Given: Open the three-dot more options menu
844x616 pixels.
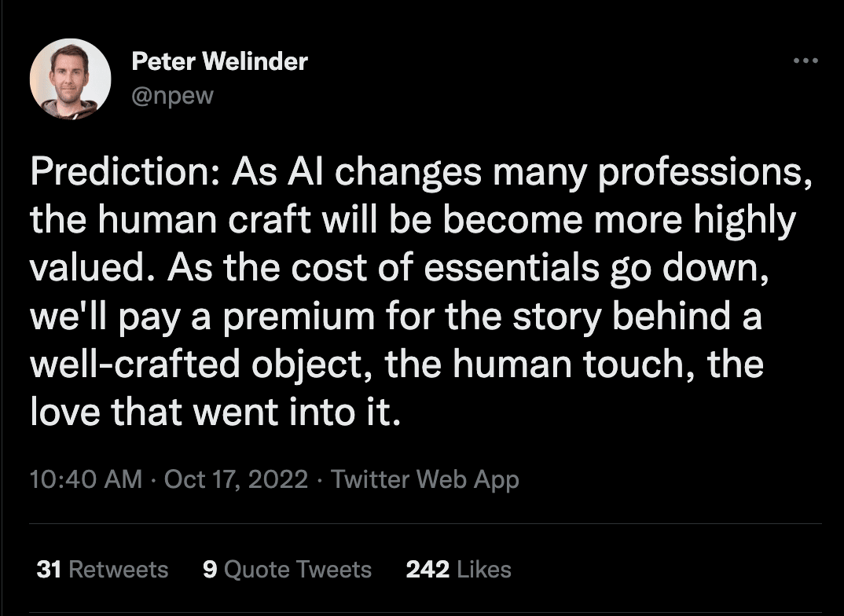Looking at the screenshot, I should 805,60.
